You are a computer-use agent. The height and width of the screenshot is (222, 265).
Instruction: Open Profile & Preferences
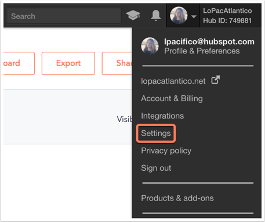click(202, 51)
